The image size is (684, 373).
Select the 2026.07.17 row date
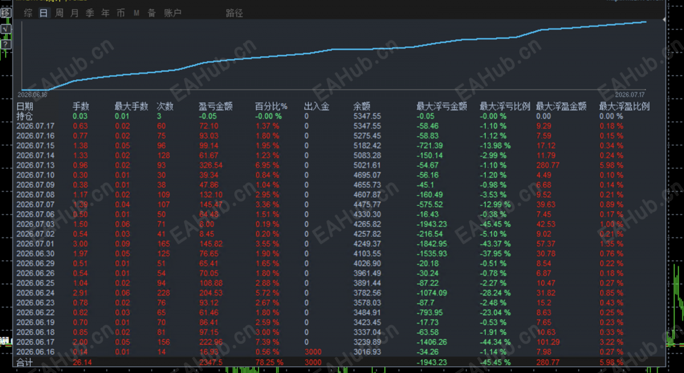35,126
